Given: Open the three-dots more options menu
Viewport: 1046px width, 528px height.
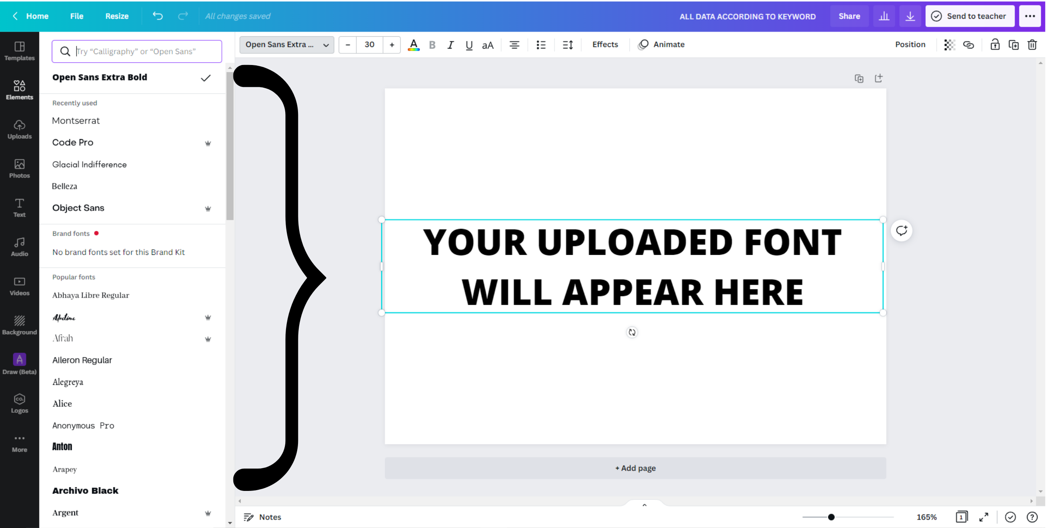Looking at the screenshot, I should click(1030, 16).
